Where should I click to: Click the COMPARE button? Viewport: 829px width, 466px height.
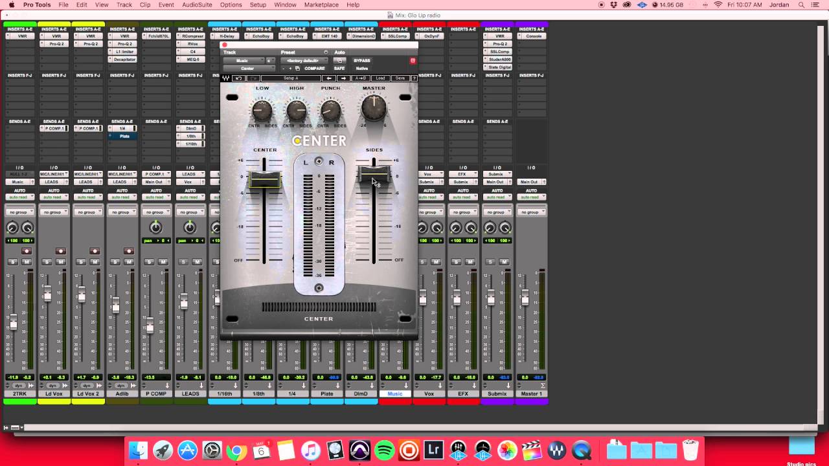coord(315,69)
